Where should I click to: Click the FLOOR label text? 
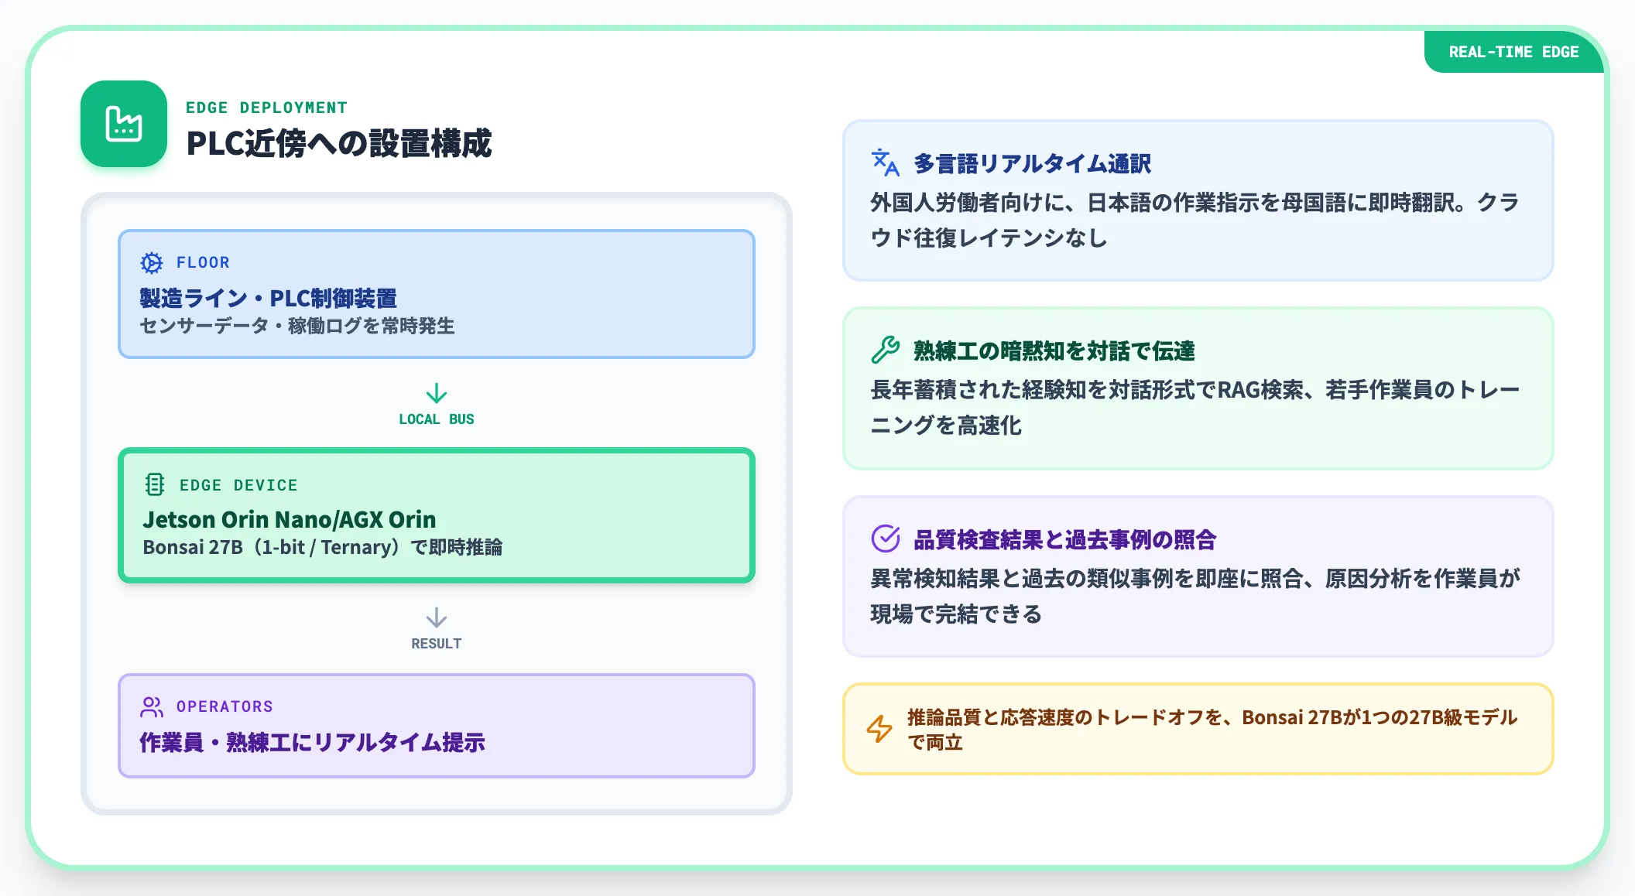pos(203,262)
